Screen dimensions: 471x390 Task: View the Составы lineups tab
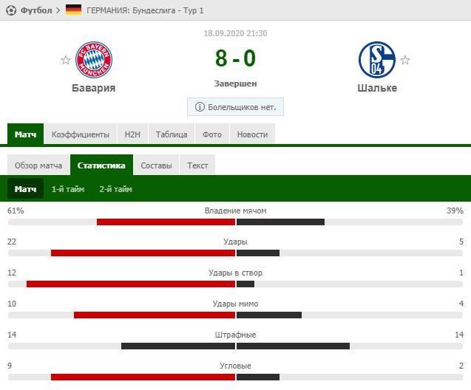point(156,165)
